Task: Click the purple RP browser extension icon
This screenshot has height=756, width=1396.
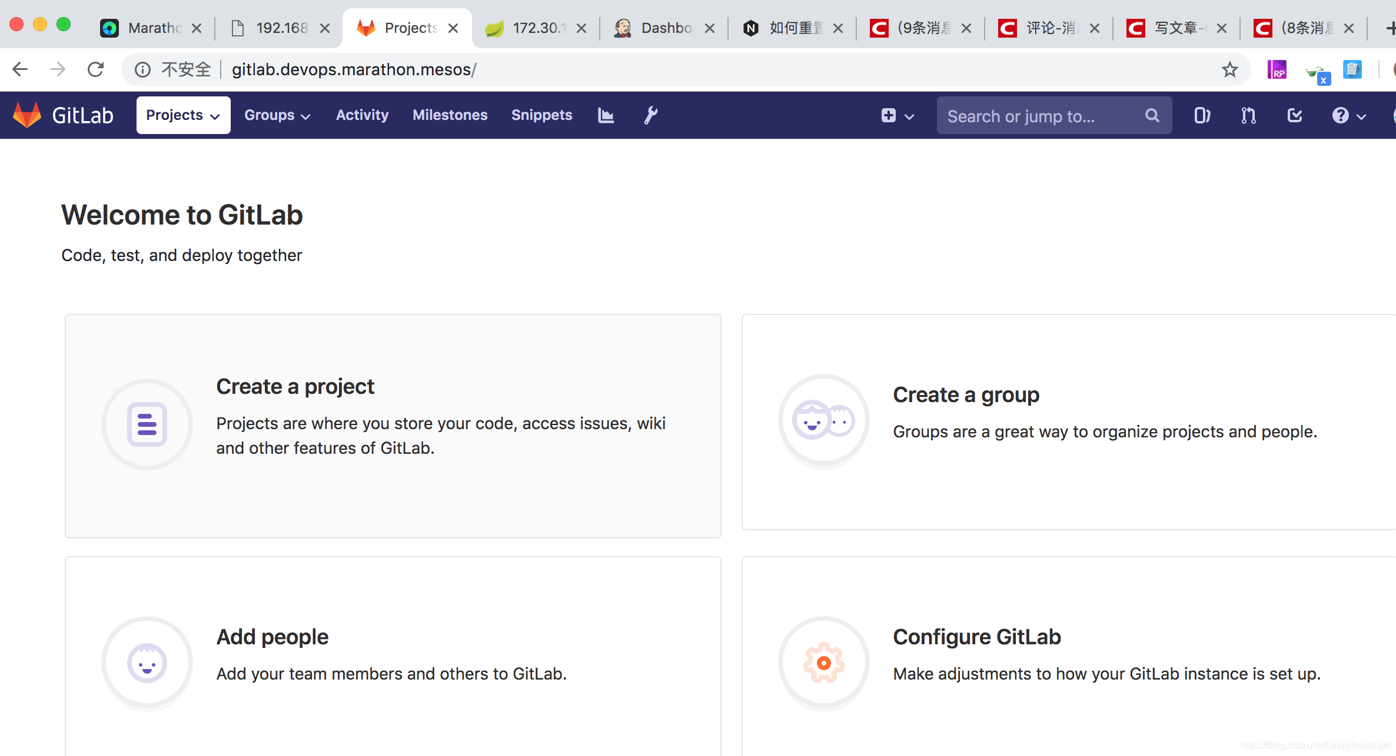Action: click(1277, 69)
